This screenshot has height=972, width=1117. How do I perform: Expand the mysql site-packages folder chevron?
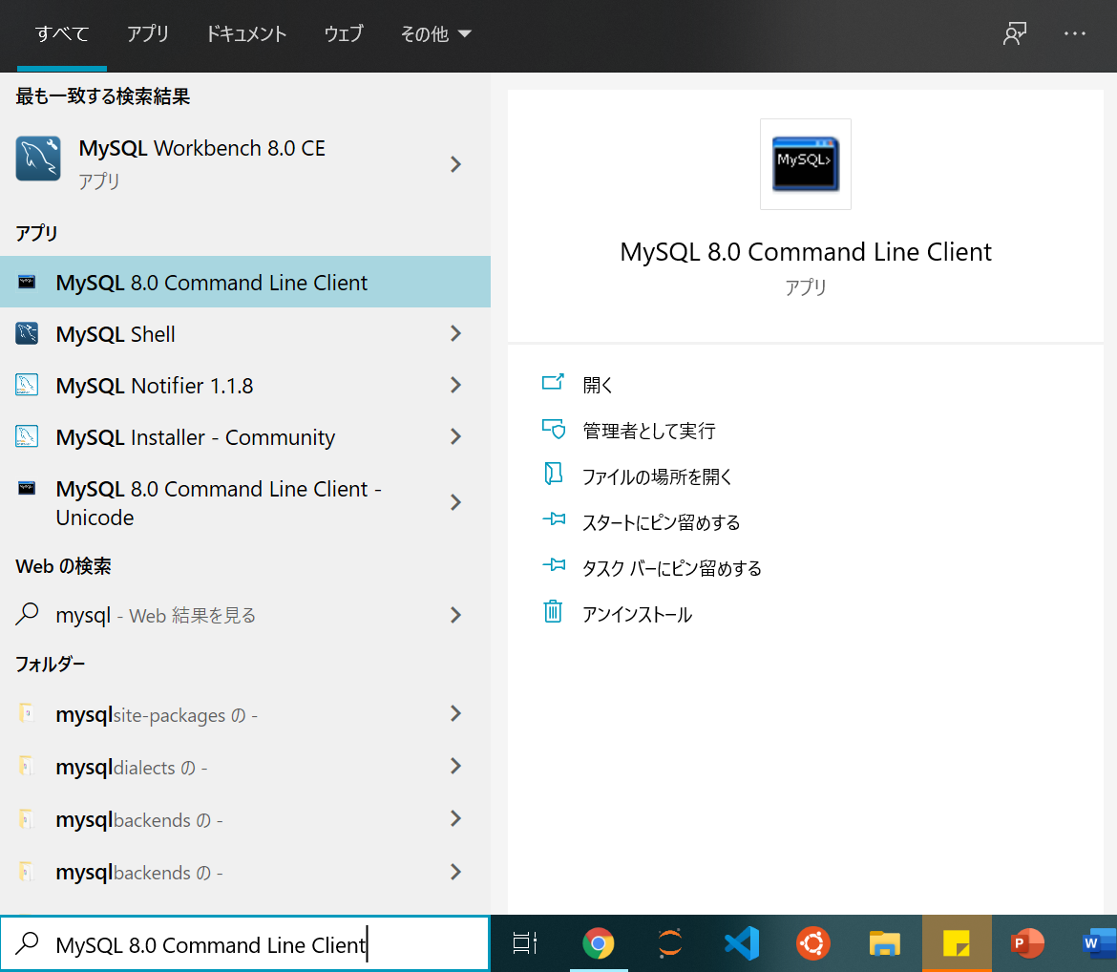tap(456, 713)
